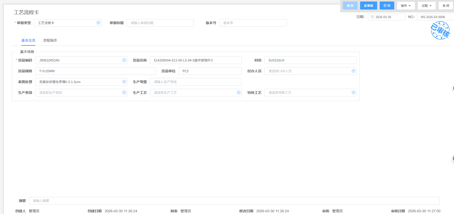Select the 基本信息 tab
Viewport: 454px width, 214px height.
pyautogui.click(x=28, y=40)
